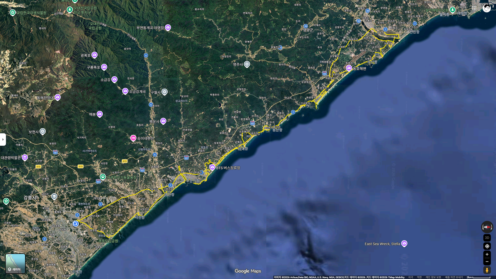Open the 레이어 layers thumbnail
This screenshot has width=496, height=279.
(x=16, y=263)
